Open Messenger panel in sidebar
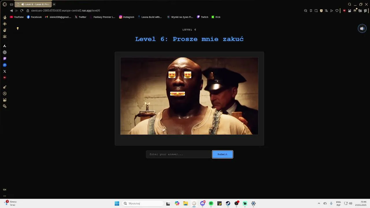The width and height of the screenshot is (370, 208). click(x=5, y=65)
